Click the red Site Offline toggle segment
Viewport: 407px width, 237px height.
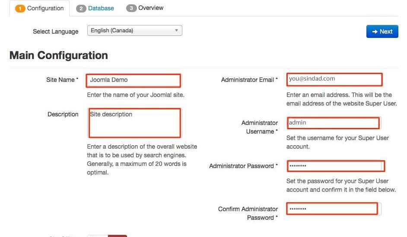[118, 236]
